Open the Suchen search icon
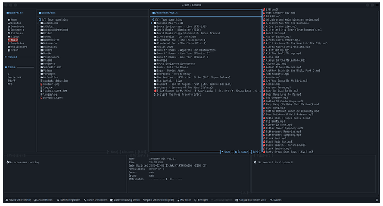The height and width of the screenshot is (206, 383). click(271, 200)
